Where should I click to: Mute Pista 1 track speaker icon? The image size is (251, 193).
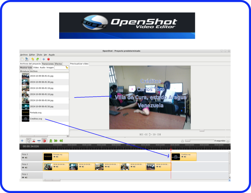(26, 177)
